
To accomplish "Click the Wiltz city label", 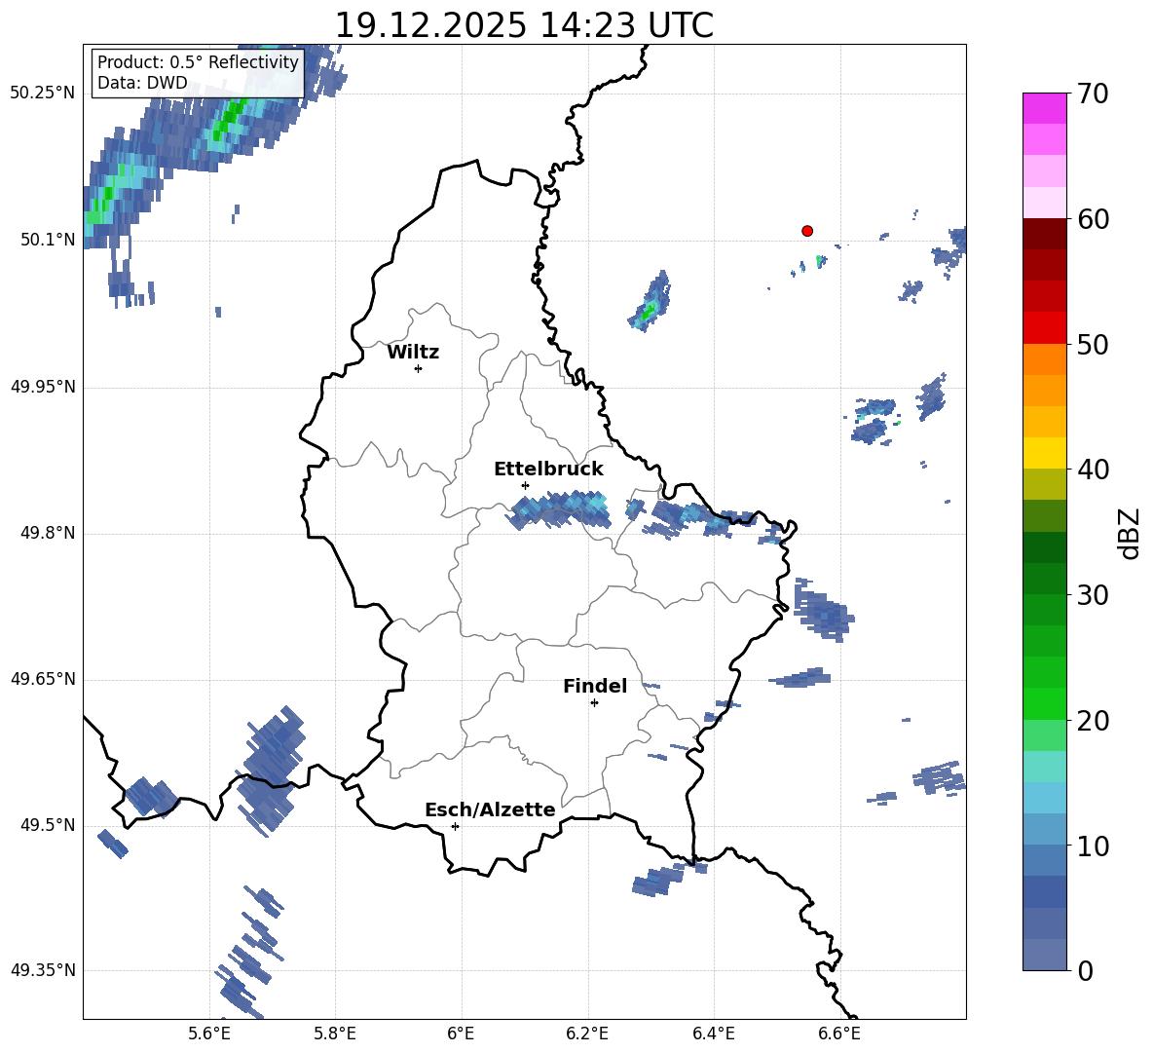I will (x=413, y=353).
